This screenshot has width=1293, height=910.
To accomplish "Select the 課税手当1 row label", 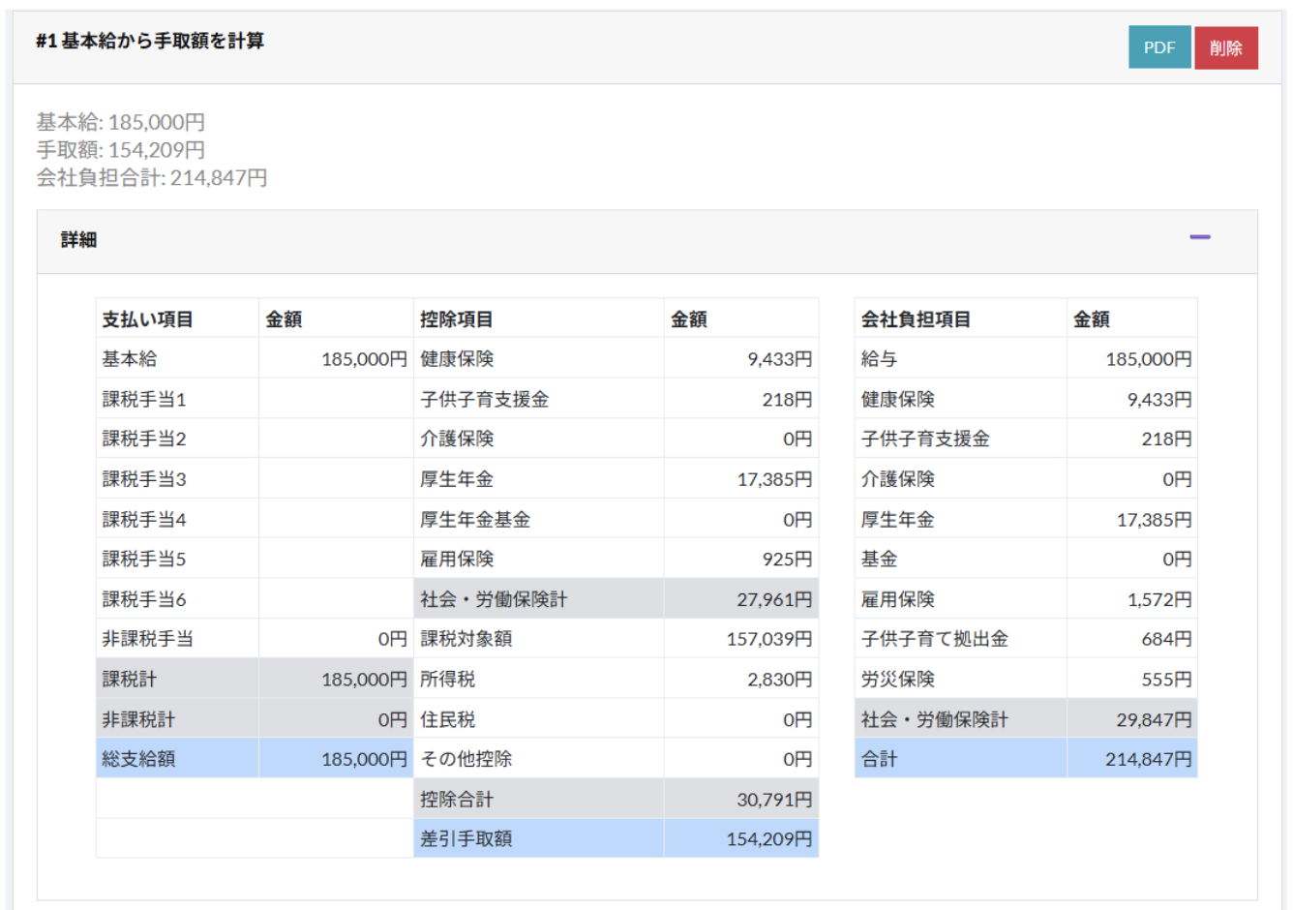I will (144, 399).
